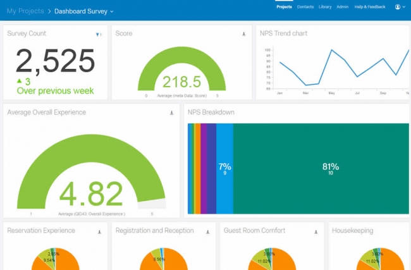
Task: Open Help & Feedback link
Action: point(370,7)
